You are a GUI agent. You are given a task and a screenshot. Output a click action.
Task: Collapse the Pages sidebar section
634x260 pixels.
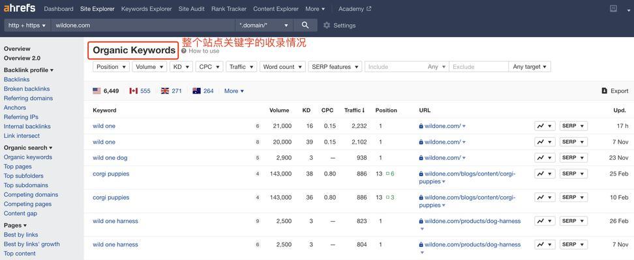pos(15,226)
